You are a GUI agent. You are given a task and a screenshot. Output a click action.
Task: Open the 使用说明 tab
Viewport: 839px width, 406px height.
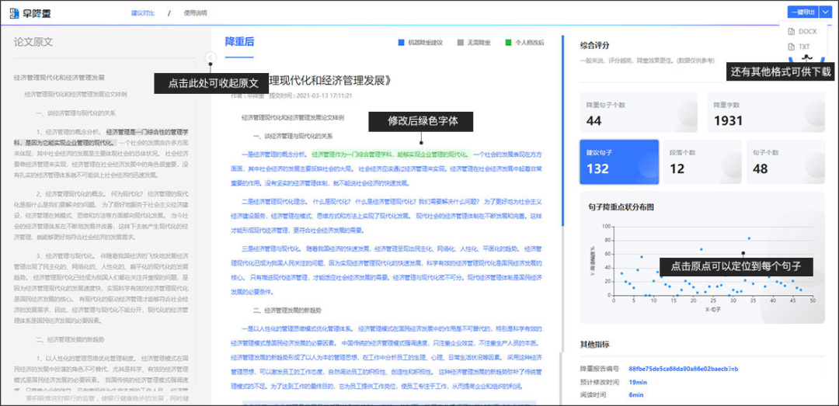tap(195, 13)
